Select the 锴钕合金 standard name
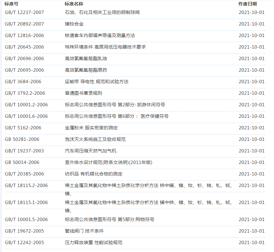This screenshot has height=252, width=274. pyautogui.click(x=74, y=24)
